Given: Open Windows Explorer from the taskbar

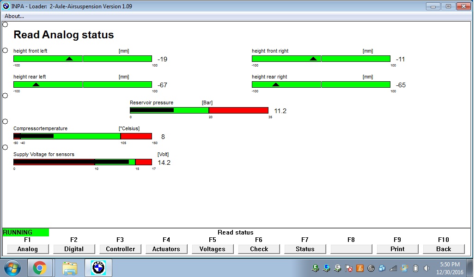Looking at the screenshot, I should 70,267.
